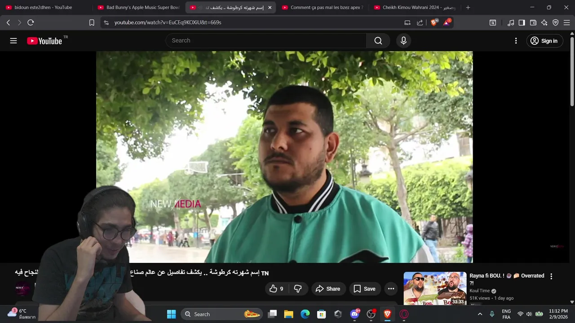
Task: Switch to Comment ça pas mal tab
Action: pos(323,8)
